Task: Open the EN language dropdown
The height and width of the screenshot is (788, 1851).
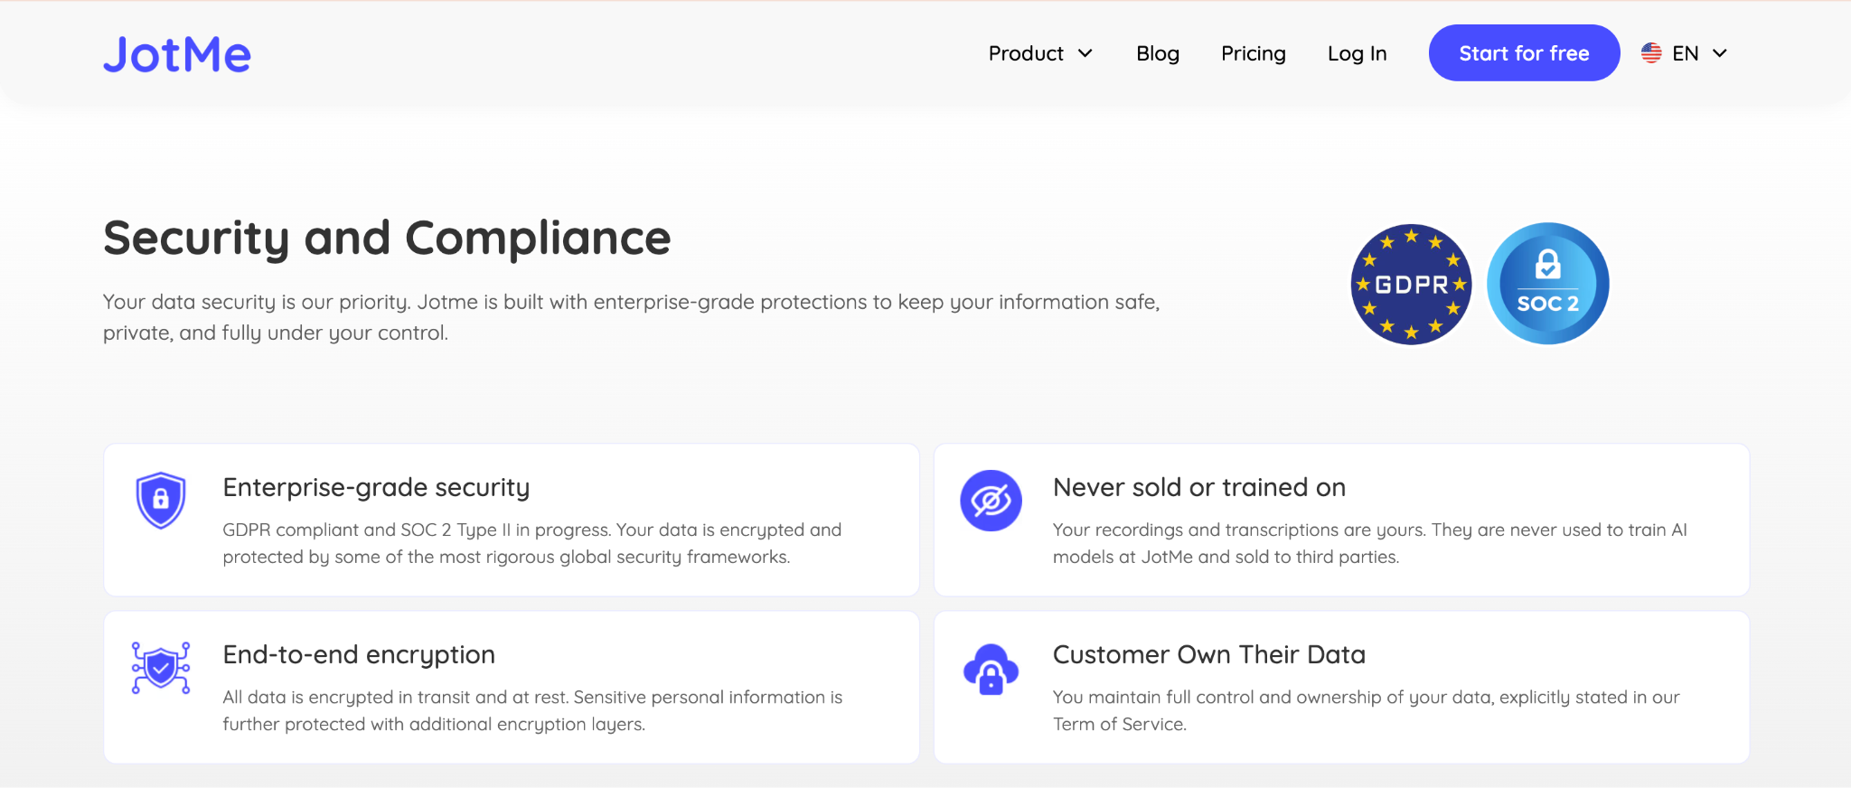Action: [1685, 53]
